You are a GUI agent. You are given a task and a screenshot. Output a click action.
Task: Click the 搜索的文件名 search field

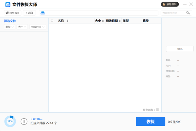point(173,13)
